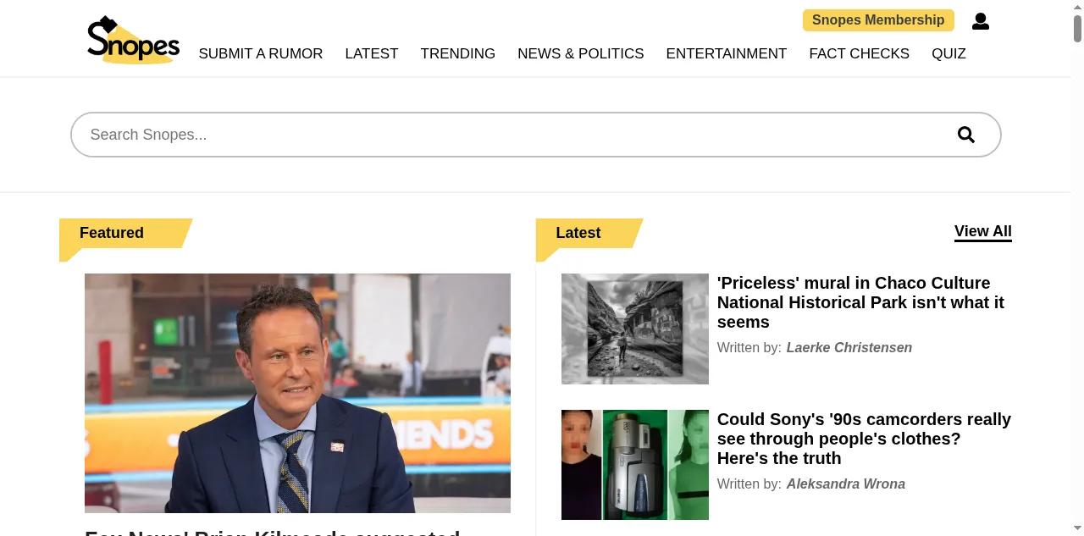Image resolution: width=1084 pixels, height=536 pixels.
Task: Click the magnifying glass search icon
Action: click(x=966, y=135)
